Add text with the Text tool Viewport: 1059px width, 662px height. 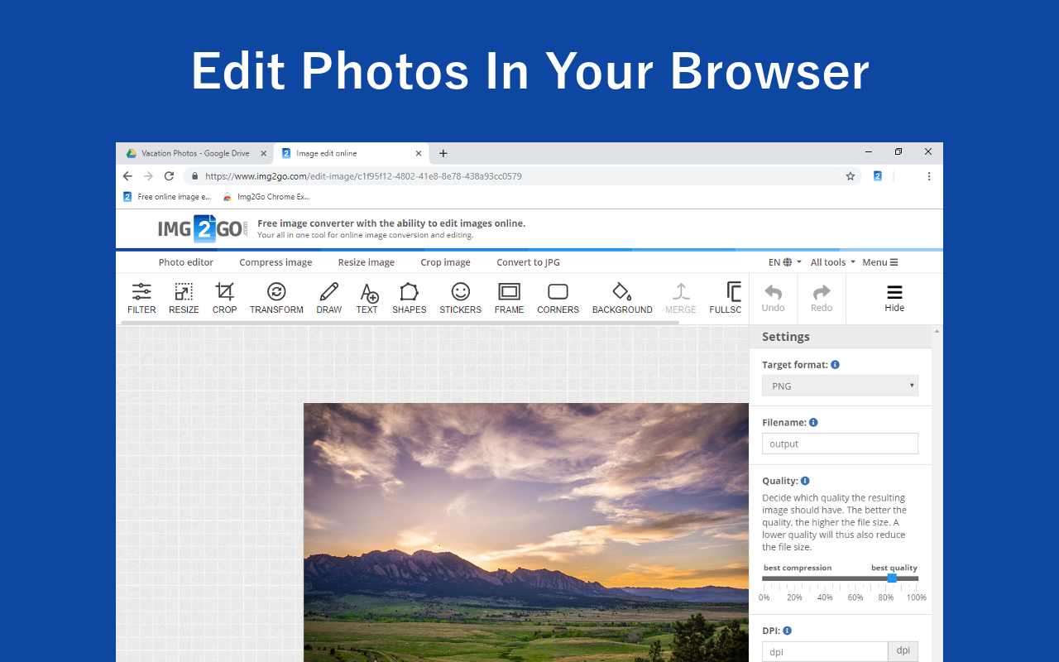(367, 298)
